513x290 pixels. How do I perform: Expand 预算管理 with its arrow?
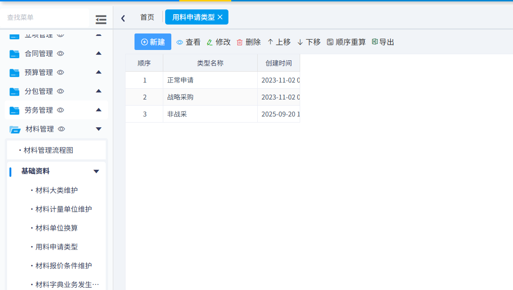tap(99, 72)
